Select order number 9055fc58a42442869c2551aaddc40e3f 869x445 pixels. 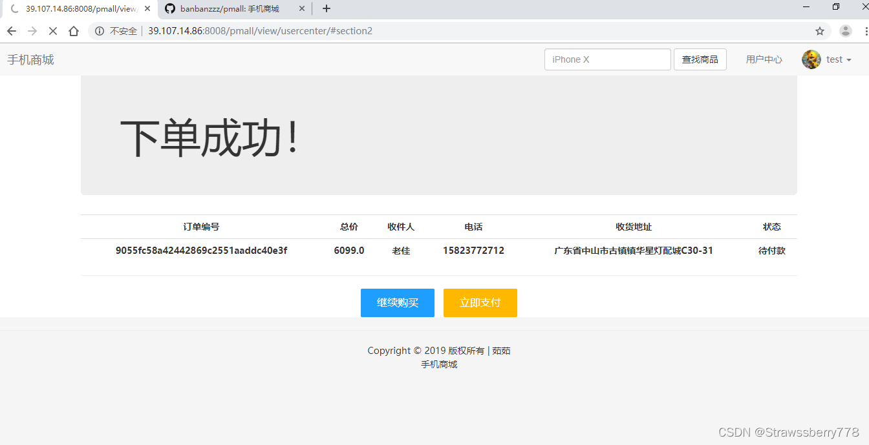(201, 251)
